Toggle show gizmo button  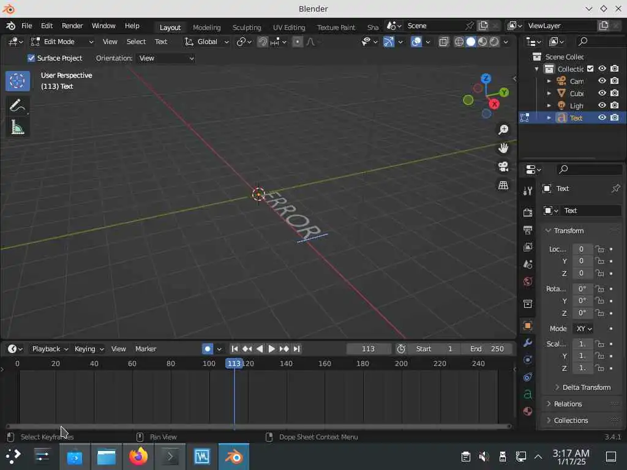[x=389, y=42]
